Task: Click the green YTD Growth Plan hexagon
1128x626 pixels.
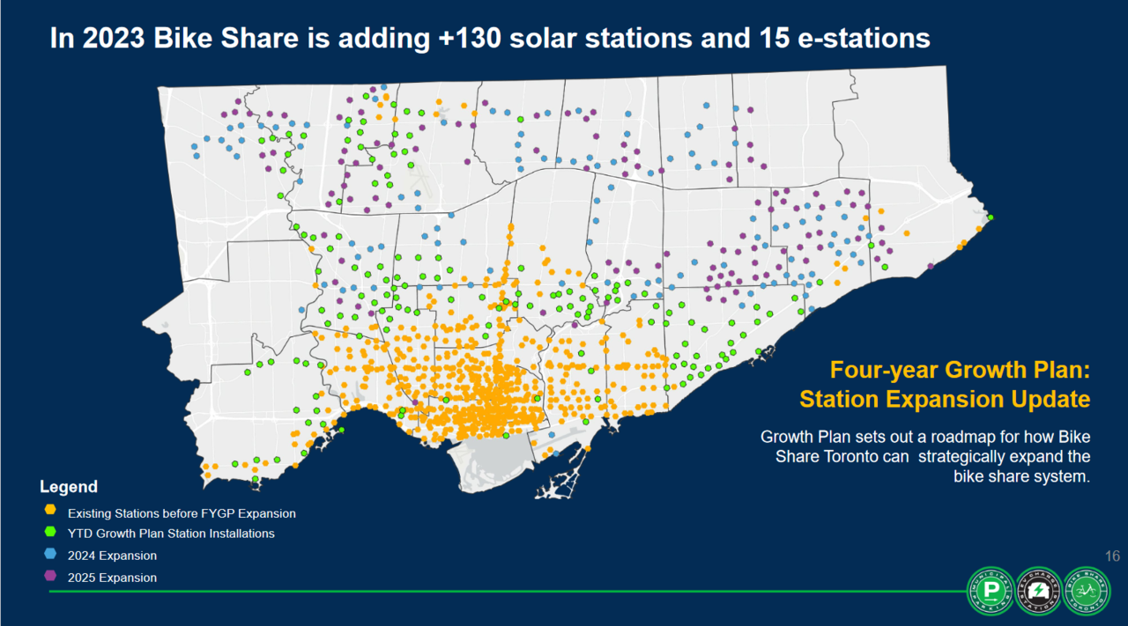Action: pos(50,533)
